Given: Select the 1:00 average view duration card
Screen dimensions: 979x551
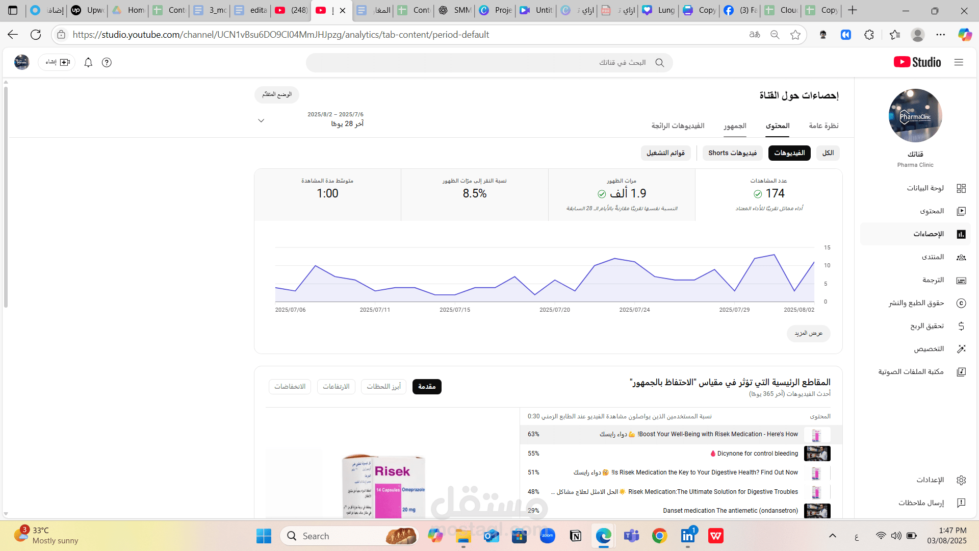Looking at the screenshot, I should (327, 195).
